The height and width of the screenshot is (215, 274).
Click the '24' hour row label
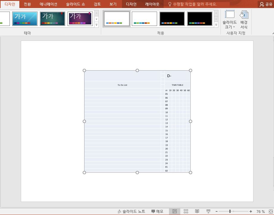[x=167, y=163]
